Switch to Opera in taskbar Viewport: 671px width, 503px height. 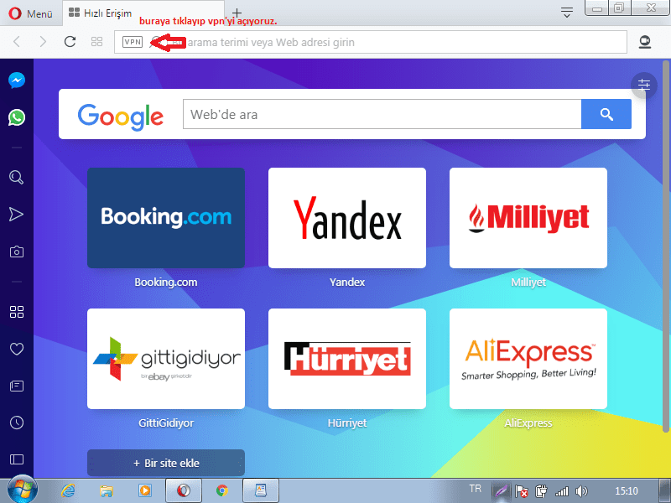pos(184,490)
